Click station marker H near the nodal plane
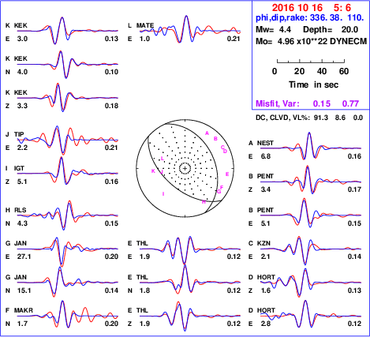370x337 pixels. coord(204,202)
